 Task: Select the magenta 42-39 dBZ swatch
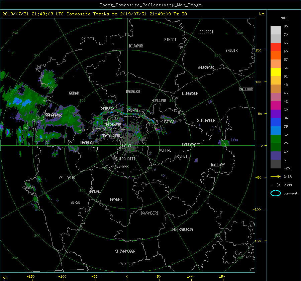click(276, 105)
